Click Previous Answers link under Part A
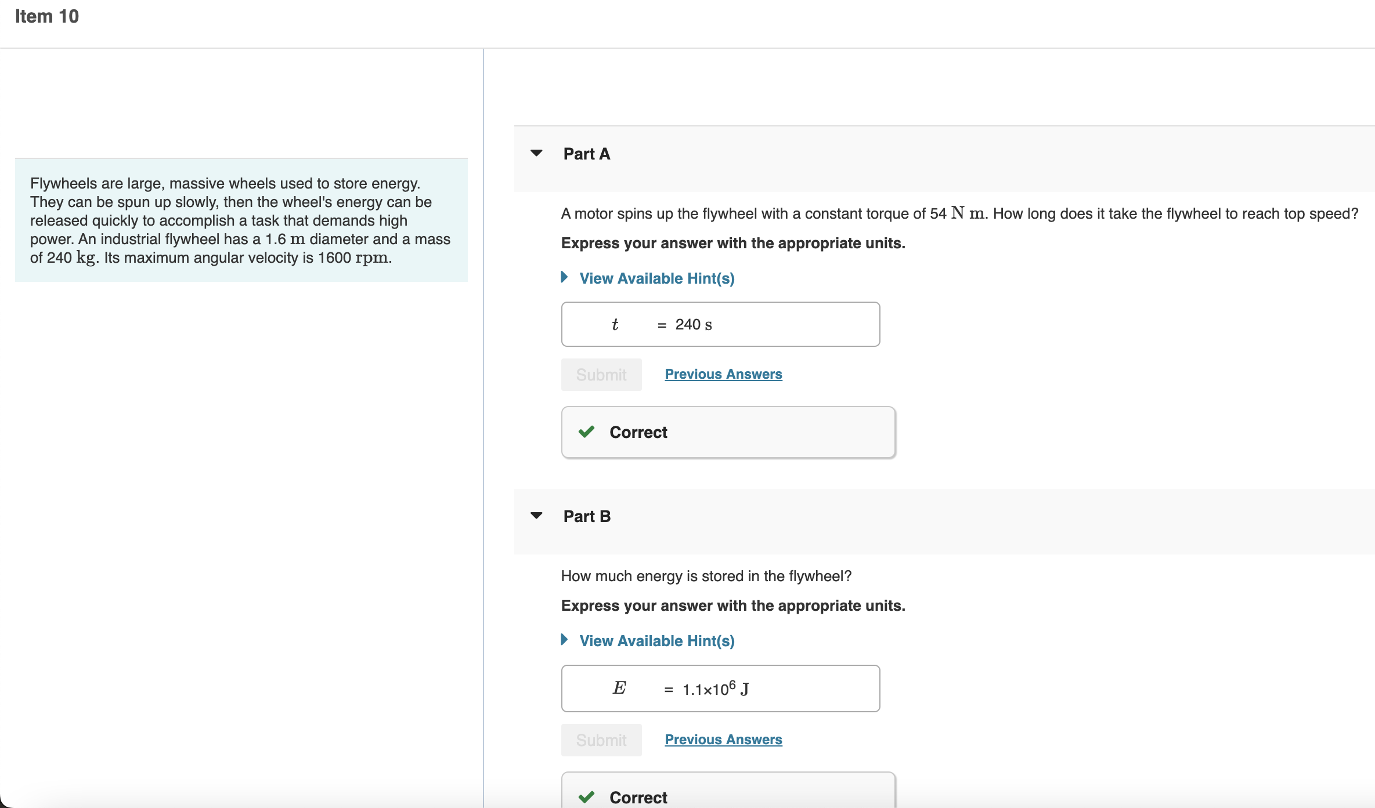The image size is (1375, 808). (x=723, y=374)
